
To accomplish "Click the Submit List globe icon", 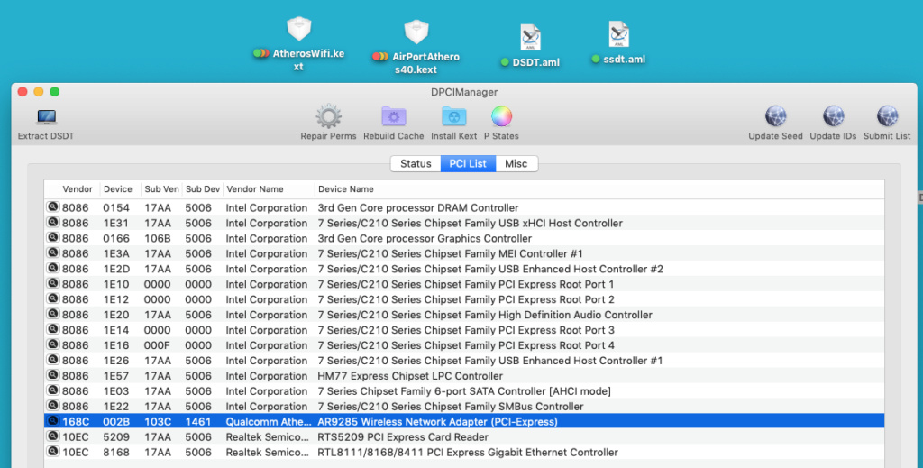I will tap(887, 116).
